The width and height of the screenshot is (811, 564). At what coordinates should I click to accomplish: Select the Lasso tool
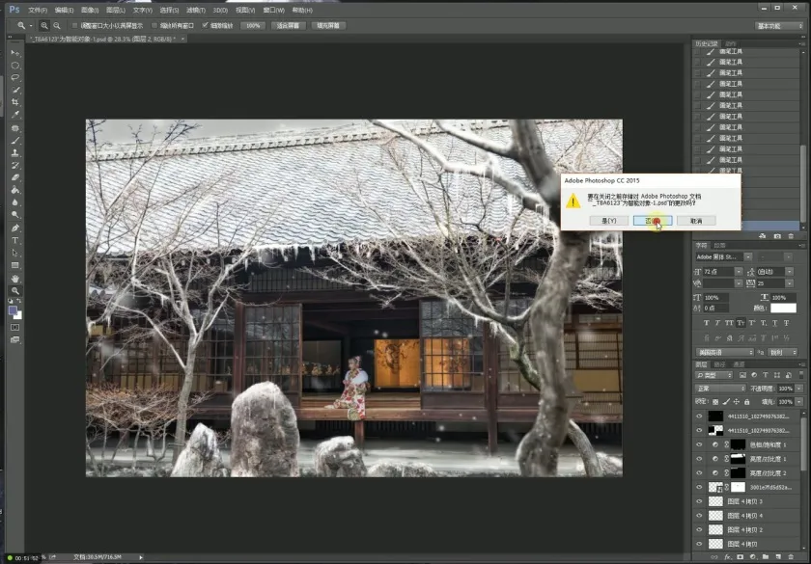pyautogui.click(x=14, y=77)
